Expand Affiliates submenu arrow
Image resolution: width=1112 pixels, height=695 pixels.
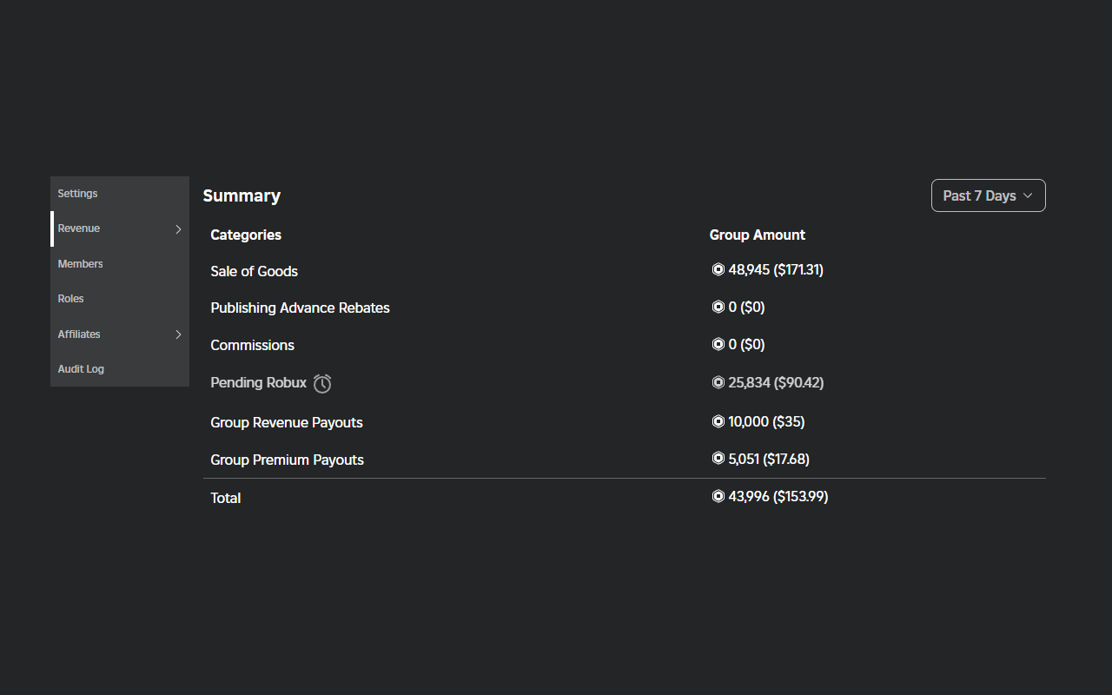(178, 334)
